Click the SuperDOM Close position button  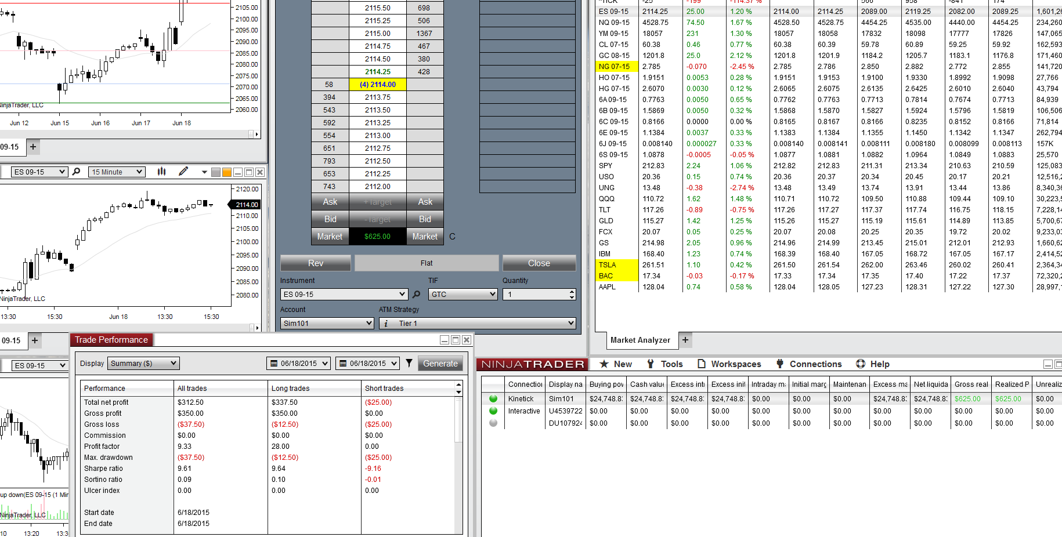coord(539,263)
